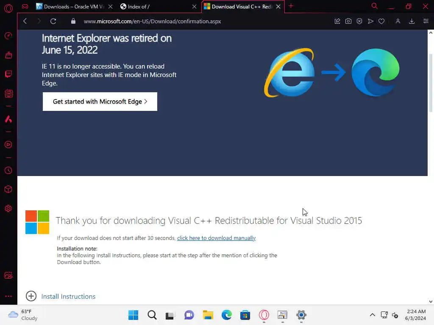The image size is (434, 325).
Task: Open GX Control speedometer icon in sidebar
Action: (8, 36)
